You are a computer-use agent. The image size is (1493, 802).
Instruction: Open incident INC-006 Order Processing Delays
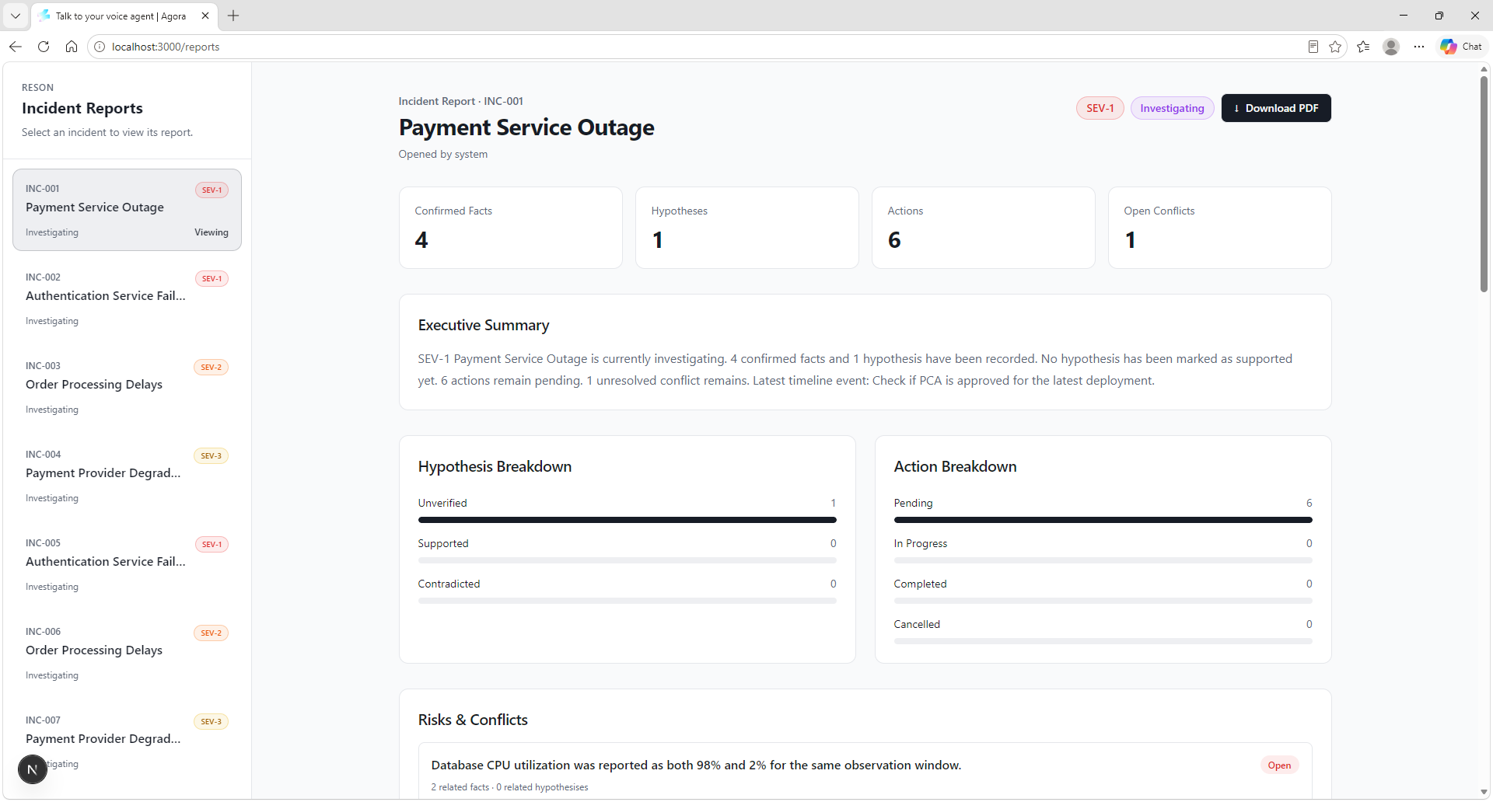point(127,653)
